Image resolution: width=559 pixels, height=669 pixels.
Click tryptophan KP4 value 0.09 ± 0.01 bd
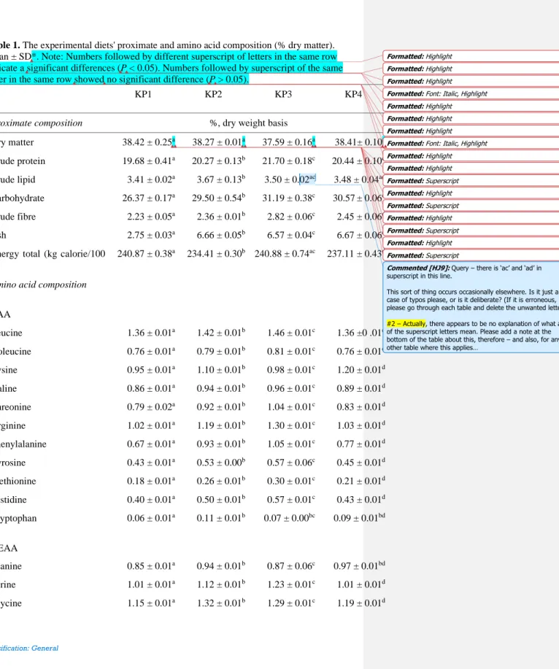(359, 519)
